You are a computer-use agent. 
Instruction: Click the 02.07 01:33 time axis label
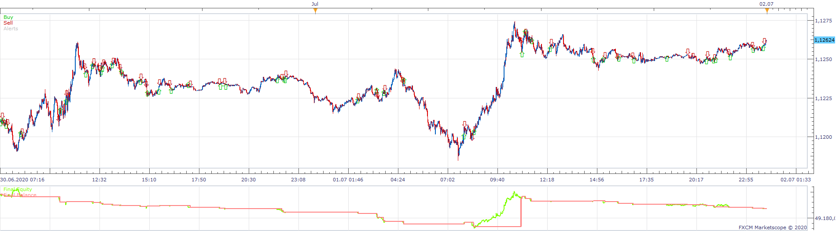tap(795, 180)
